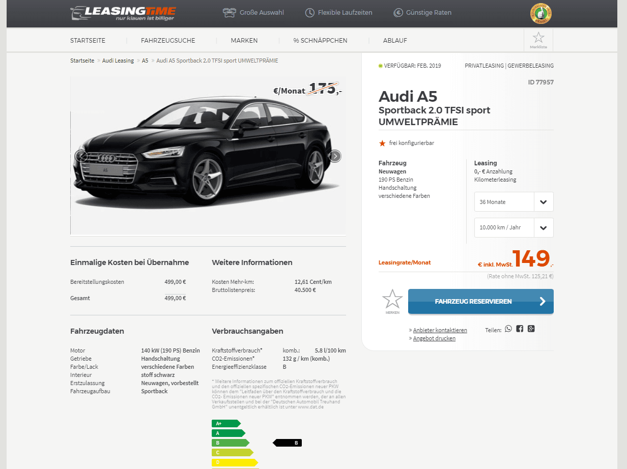The image size is (627, 469).
Task: Click the 5.8 l/100 km consumption value
Action: pos(330,350)
